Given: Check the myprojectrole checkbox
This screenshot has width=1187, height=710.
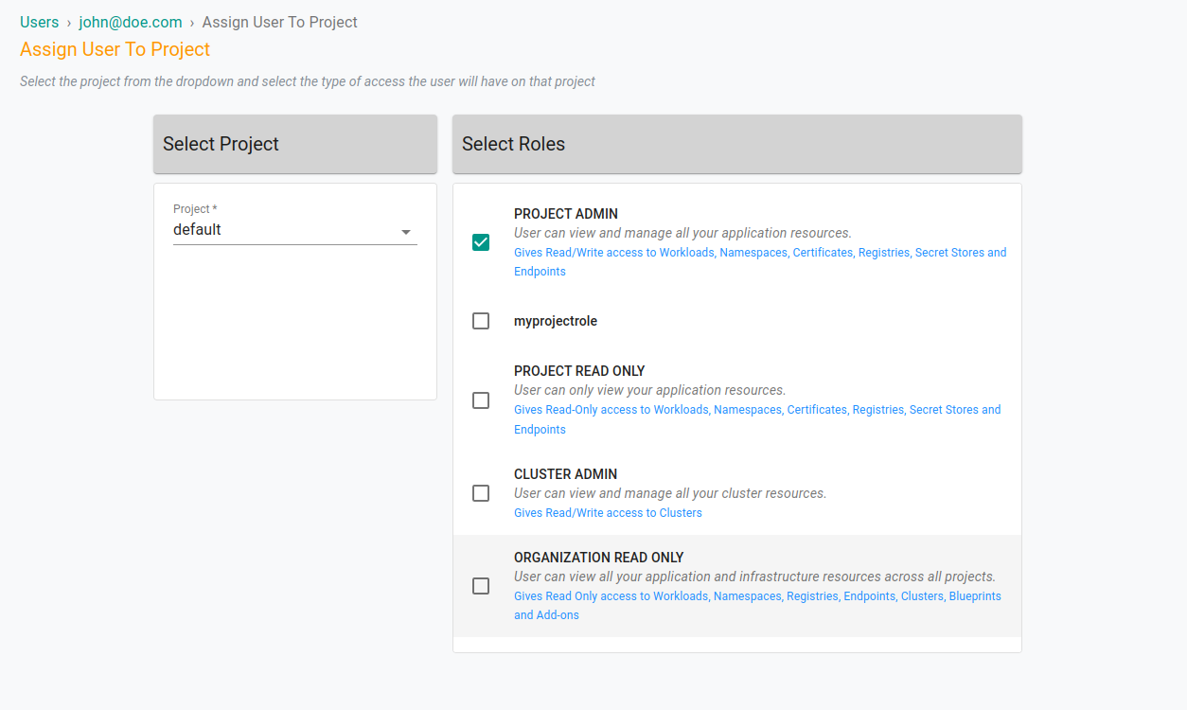Looking at the screenshot, I should [481, 321].
